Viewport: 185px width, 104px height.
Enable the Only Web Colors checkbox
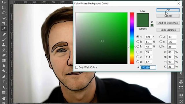click(77, 67)
